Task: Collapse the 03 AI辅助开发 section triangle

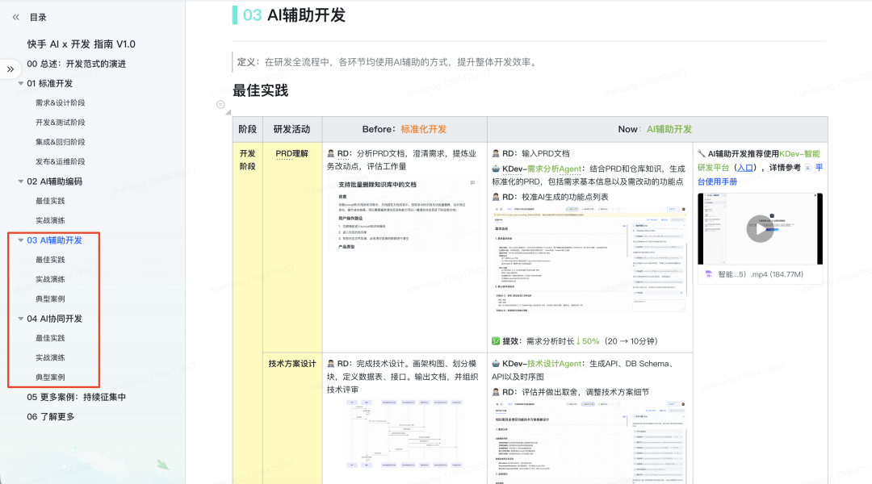Action: (22, 240)
